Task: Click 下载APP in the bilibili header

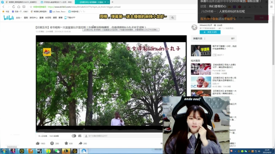Action: pyautogui.click(x=70, y=18)
